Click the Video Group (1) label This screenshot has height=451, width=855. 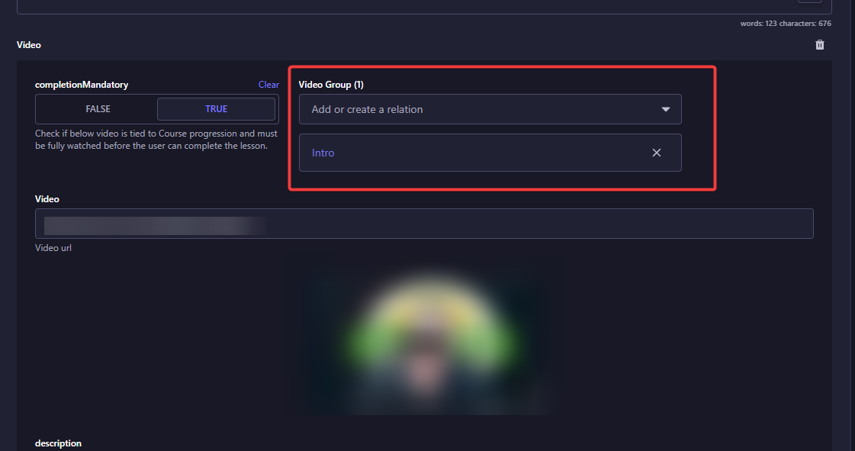(331, 85)
